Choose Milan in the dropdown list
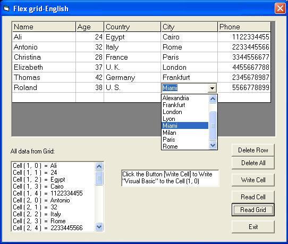 pyautogui.click(x=185, y=133)
